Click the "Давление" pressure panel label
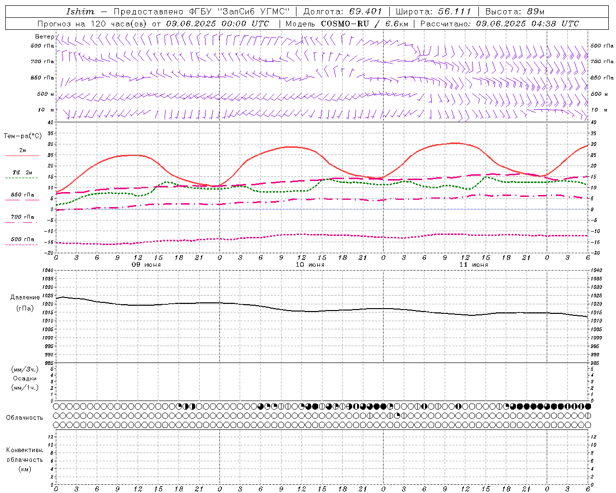 coord(25,298)
